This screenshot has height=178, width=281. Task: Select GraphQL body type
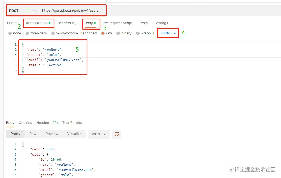pyautogui.click(x=138, y=33)
